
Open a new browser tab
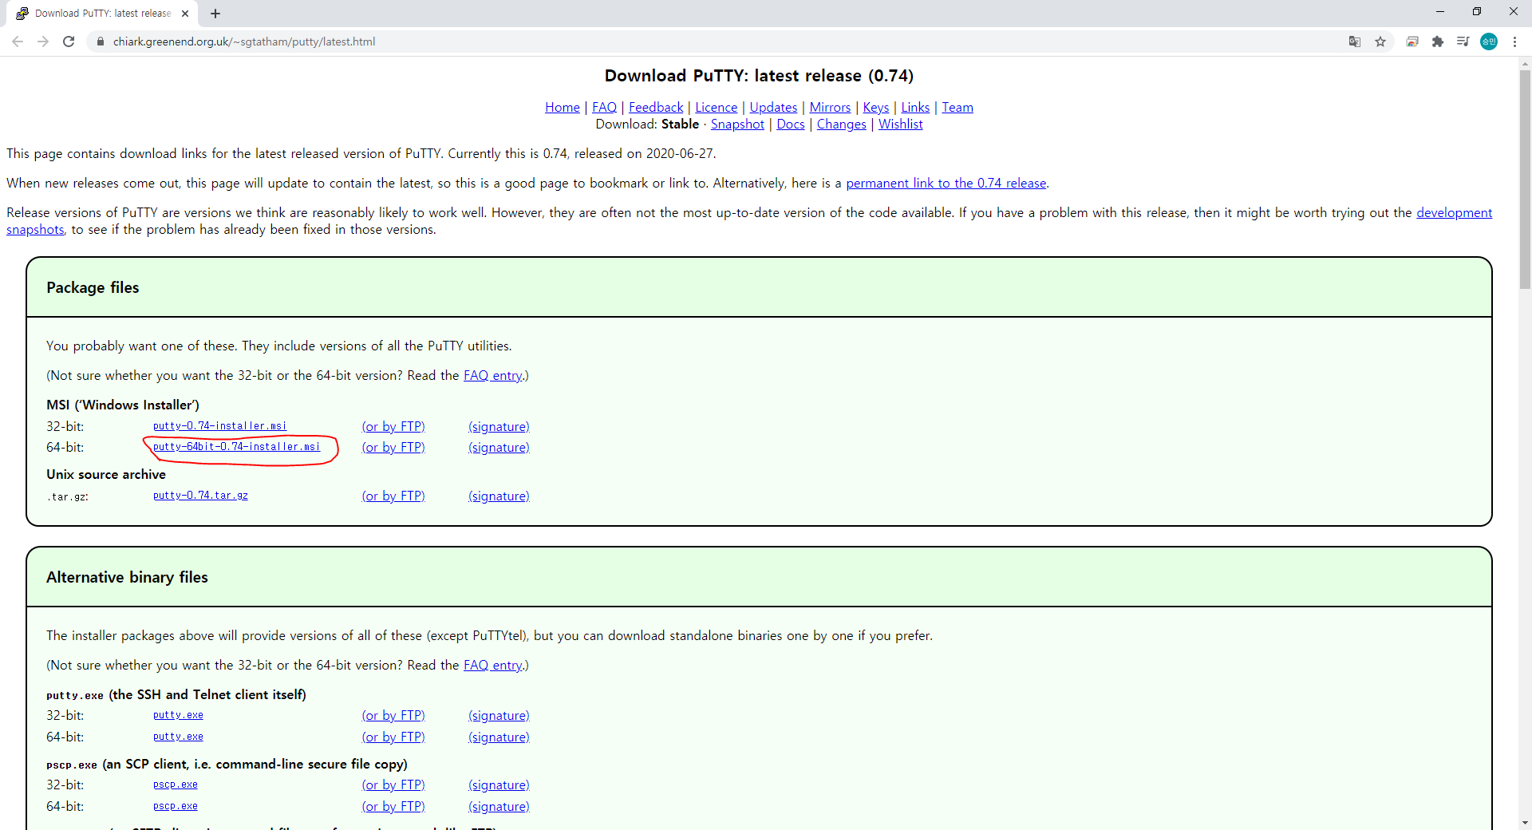[215, 14]
